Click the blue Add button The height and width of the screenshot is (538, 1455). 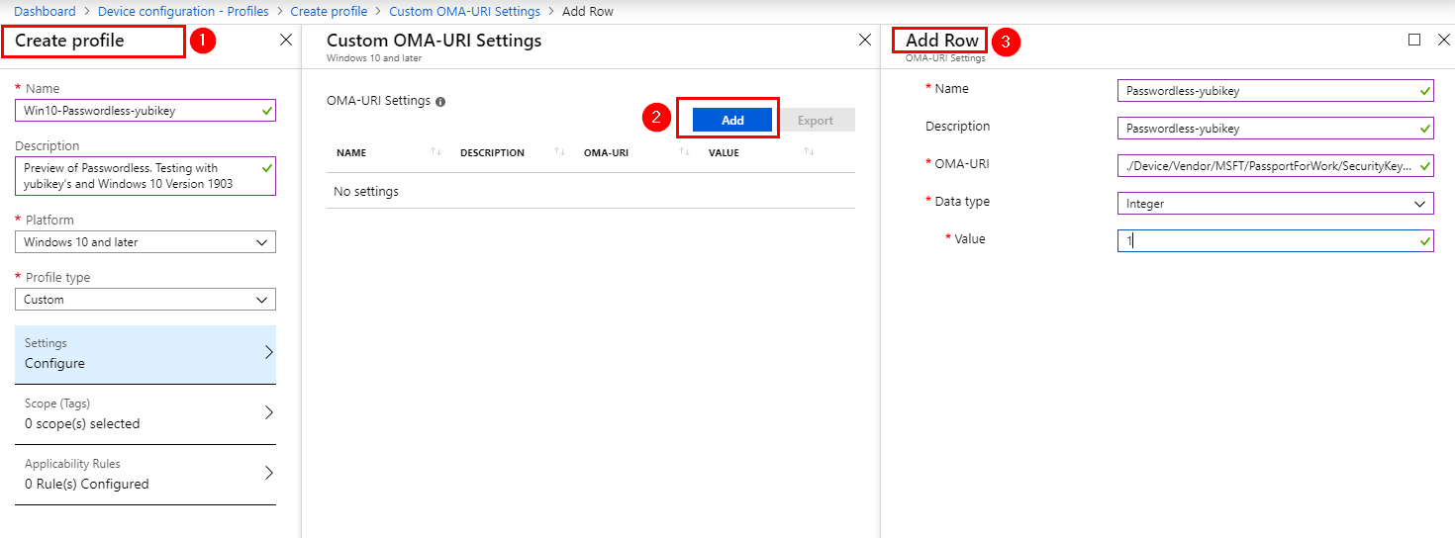tap(731, 120)
